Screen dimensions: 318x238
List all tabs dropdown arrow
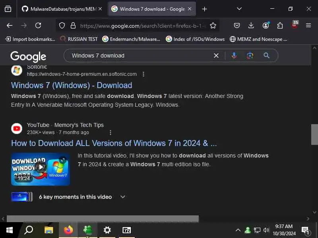[239, 9]
